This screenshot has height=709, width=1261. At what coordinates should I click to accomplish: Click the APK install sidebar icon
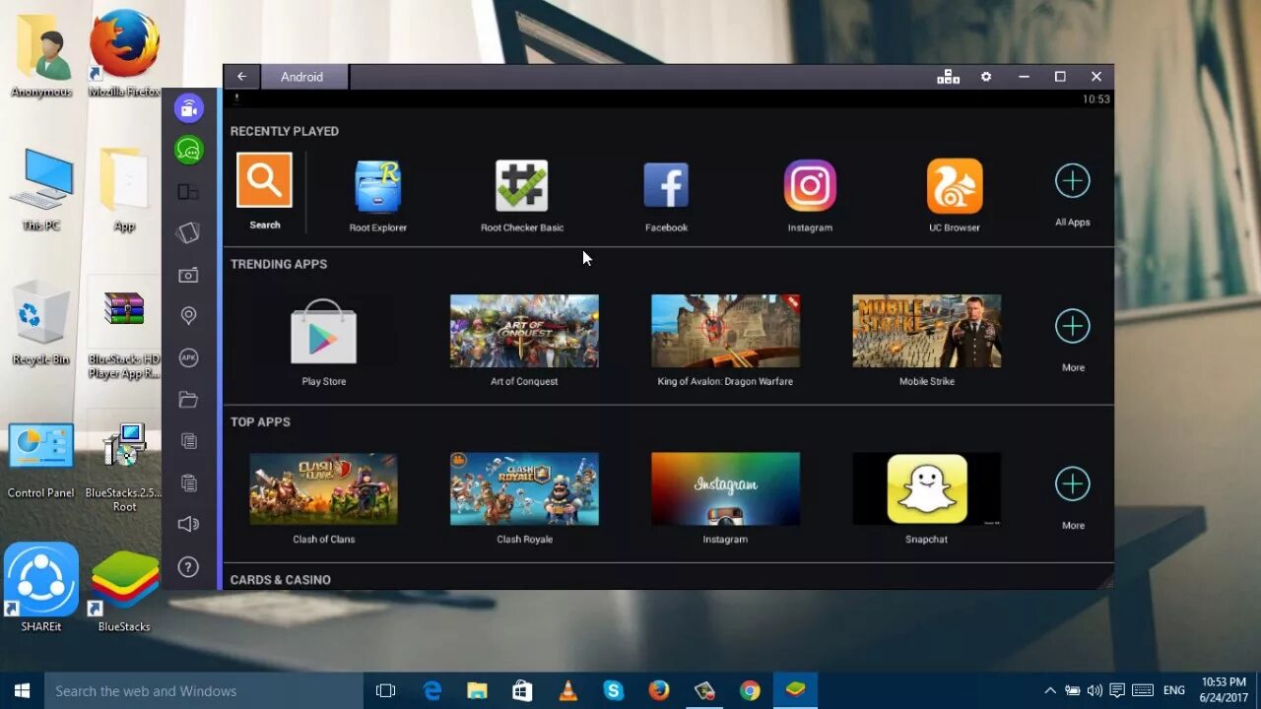(188, 357)
